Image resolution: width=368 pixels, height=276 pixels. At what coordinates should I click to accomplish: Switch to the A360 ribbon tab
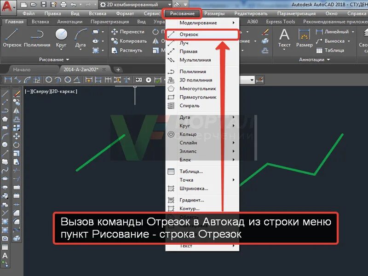253,22
